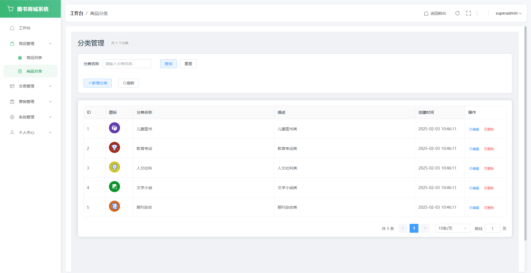Click 返回前台 home icon link
Image resolution: width=531 pixels, height=273 pixels.
click(x=435, y=13)
